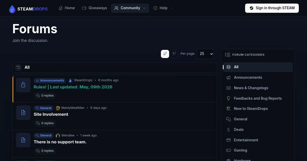
Task: Click the chat bubbles icon for General in sidebar
Action: [228, 119]
